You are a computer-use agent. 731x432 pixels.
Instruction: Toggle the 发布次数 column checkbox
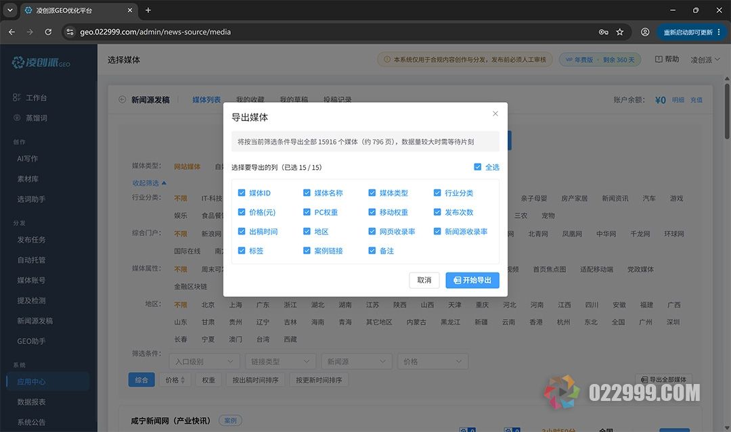click(437, 212)
